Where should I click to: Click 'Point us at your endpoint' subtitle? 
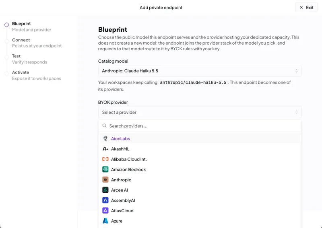coord(37,46)
